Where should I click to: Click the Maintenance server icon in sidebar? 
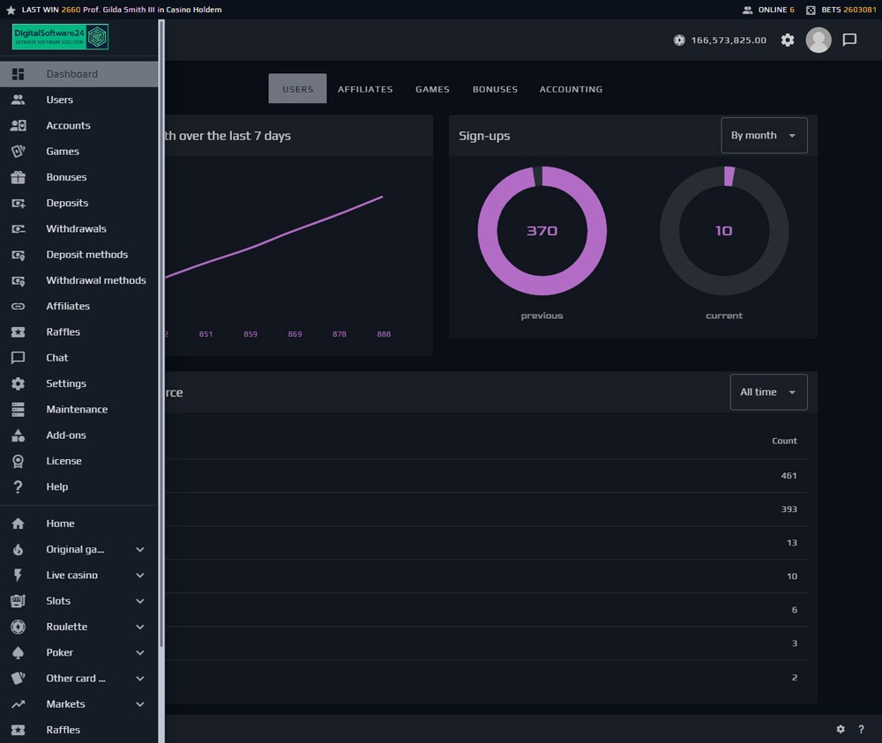pos(18,409)
